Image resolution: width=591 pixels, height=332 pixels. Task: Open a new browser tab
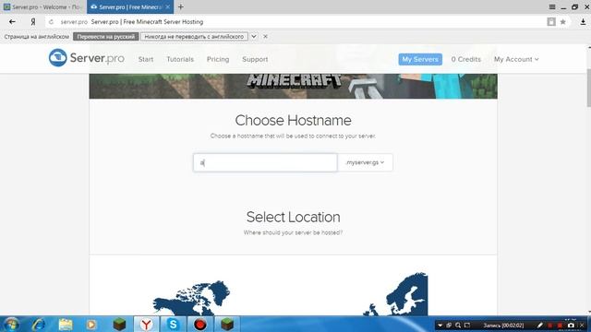(181, 6)
